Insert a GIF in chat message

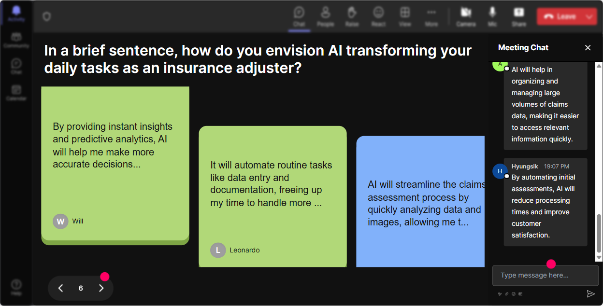(x=520, y=293)
